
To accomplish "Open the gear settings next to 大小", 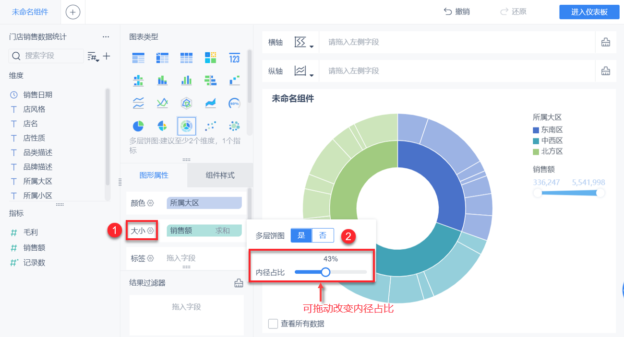I will point(151,231).
